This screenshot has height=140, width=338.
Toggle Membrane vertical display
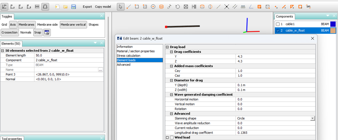(73, 25)
